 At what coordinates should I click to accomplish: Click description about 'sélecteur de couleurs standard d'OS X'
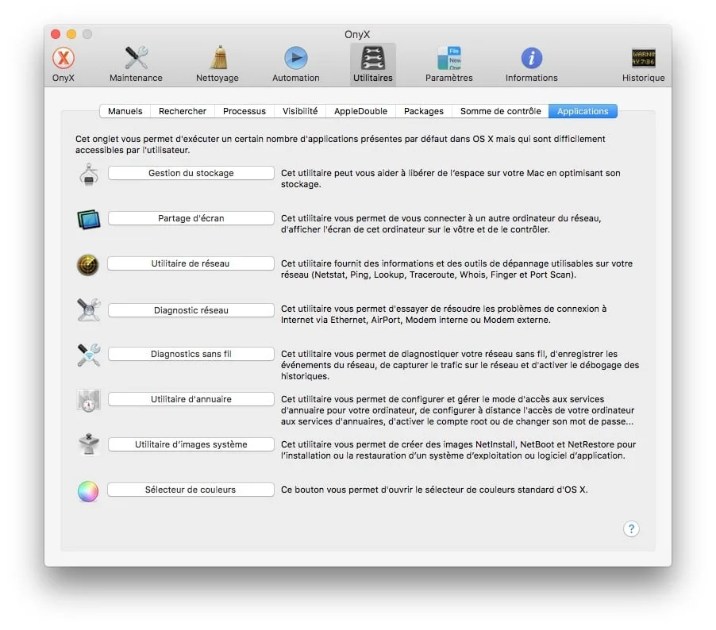[x=434, y=490]
